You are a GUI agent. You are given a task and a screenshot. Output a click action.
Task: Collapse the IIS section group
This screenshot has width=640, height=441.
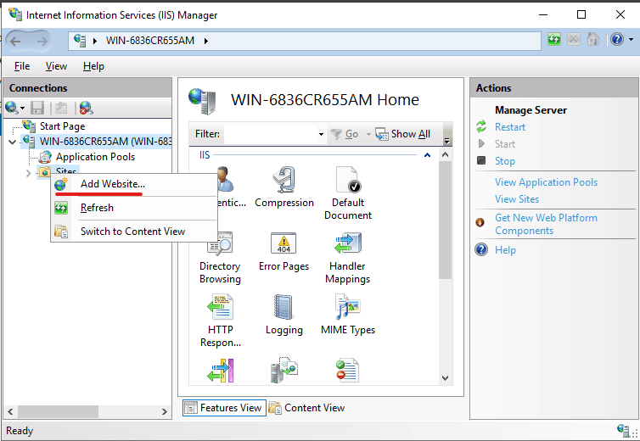coord(428,155)
